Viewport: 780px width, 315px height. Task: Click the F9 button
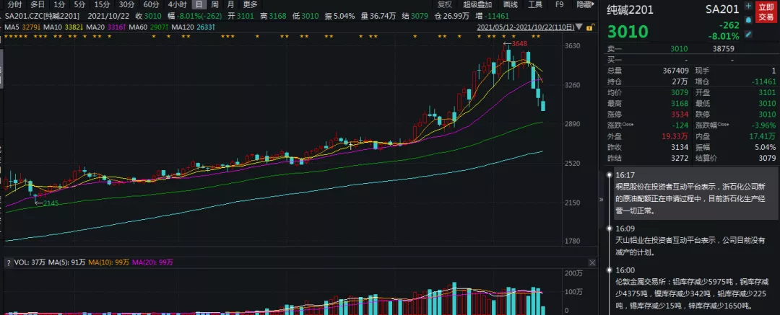tap(559, 5)
